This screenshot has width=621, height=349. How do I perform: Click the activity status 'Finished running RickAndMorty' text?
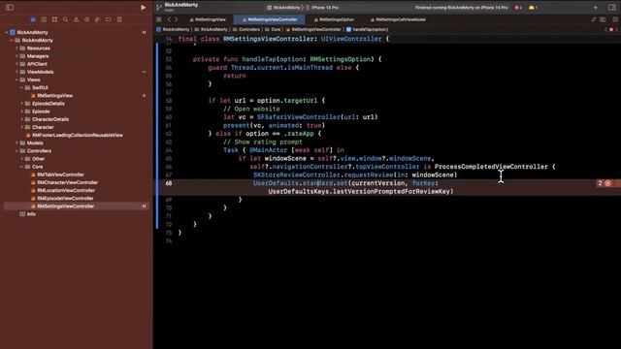tap(461, 8)
